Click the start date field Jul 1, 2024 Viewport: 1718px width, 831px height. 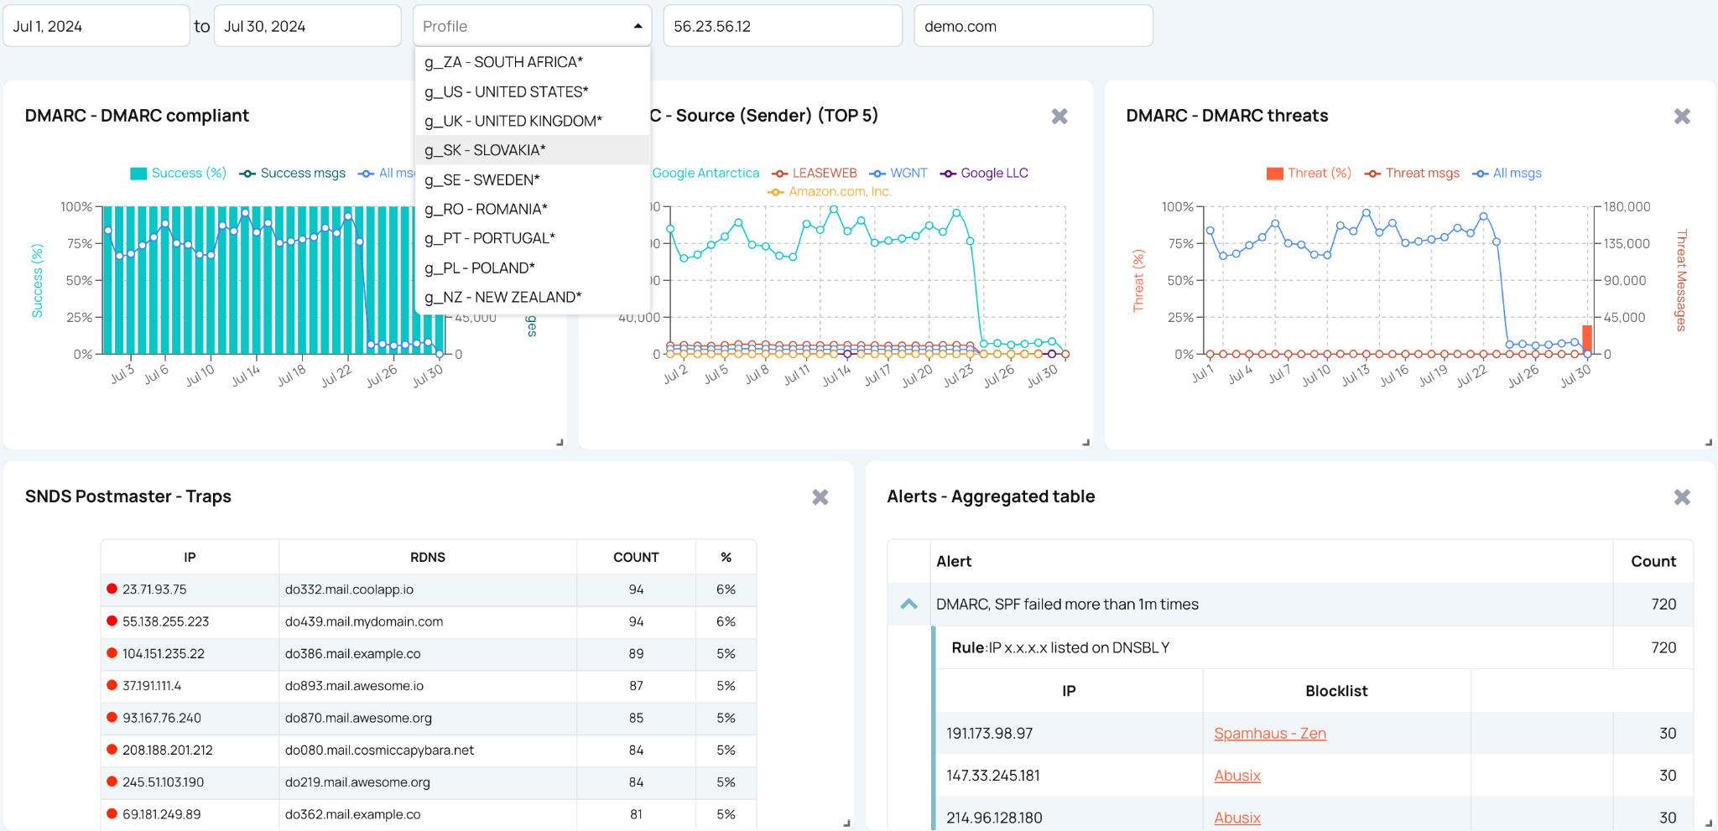[x=96, y=26]
